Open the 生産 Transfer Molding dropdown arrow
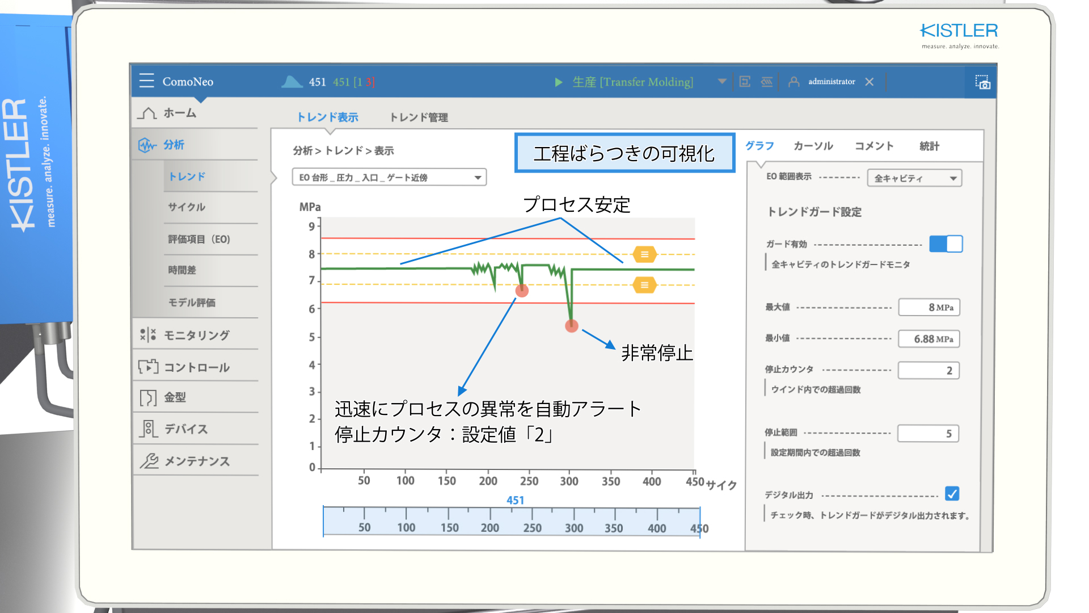1089x613 pixels. [x=721, y=82]
